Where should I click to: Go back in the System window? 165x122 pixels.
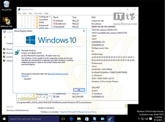click(x=5, y=37)
